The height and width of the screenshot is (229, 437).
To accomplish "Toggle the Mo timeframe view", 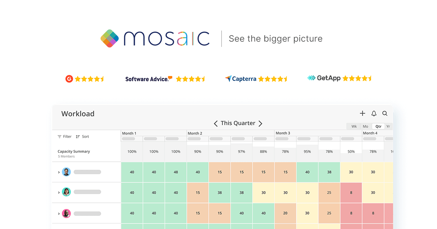I will coord(365,126).
